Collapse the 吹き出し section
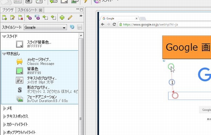Image resolution: width=211 pixels, height=135 pixels. [4, 54]
